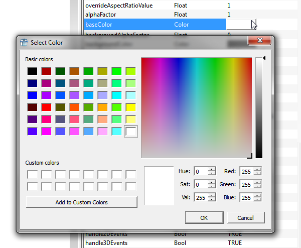Decrease Sat with its down arrow
The width and height of the screenshot is (301, 248).
pyautogui.click(x=212, y=187)
